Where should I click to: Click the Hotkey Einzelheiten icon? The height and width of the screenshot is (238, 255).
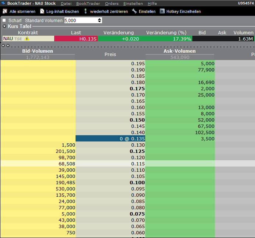coord(162,11)
